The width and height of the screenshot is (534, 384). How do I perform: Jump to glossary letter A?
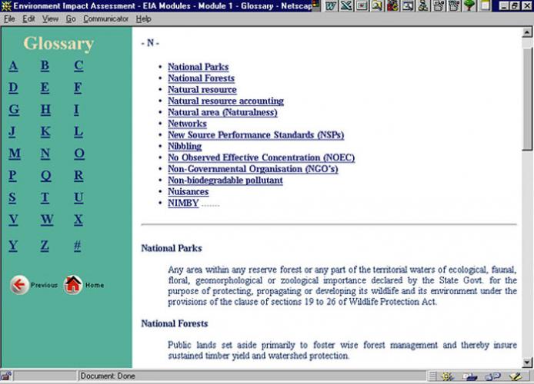13,65
